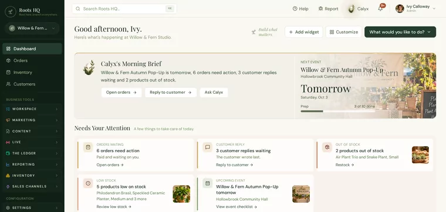Click Reply to customer in Morning Brief
446x212 pixels.
pos(171,93)
